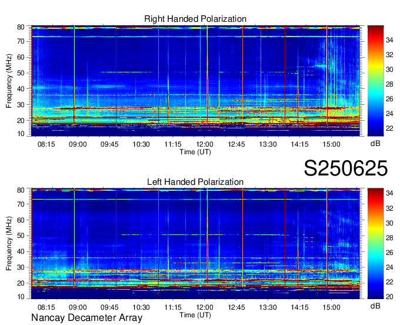Click the 50 frequency tick on top plot
The height and width of the screenshot is (325, 400).
coord(21,73)
